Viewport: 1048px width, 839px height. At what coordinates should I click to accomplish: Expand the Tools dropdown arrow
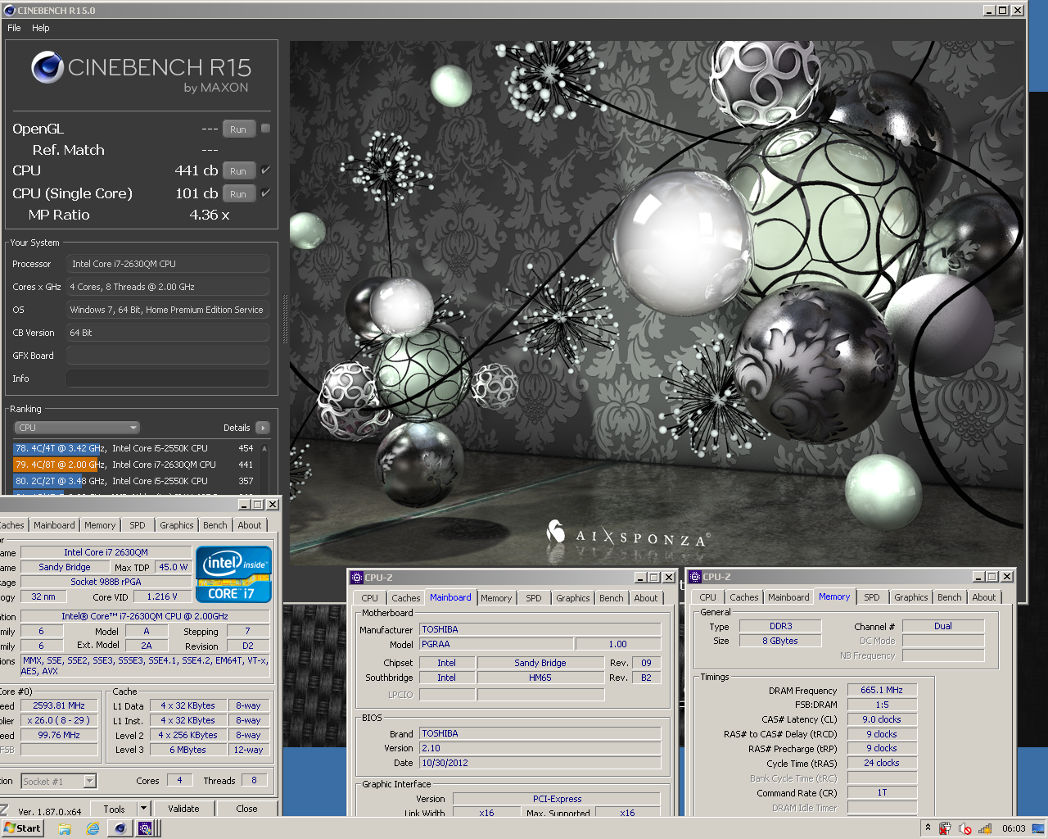(x=143, y=809)
